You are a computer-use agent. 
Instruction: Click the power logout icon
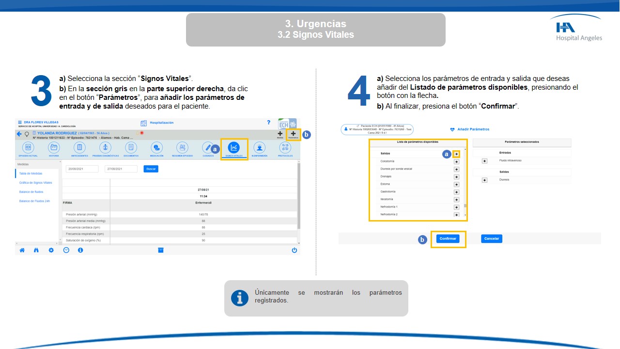click(294, 250)
